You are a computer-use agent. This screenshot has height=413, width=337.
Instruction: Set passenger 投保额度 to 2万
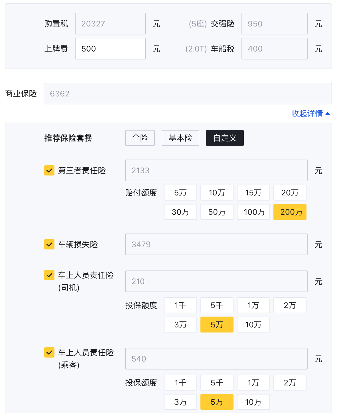coord(290,383)
